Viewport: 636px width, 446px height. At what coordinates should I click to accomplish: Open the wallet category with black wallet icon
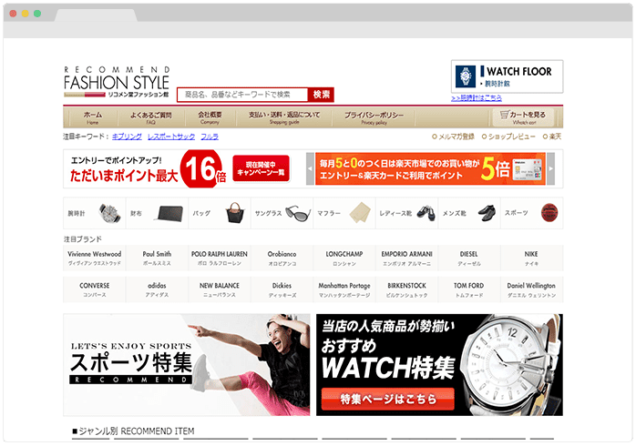click(157, 213)
